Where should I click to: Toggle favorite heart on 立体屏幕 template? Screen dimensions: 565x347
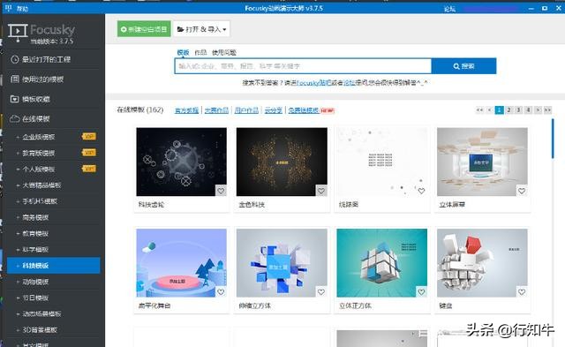tap(522, 191)
